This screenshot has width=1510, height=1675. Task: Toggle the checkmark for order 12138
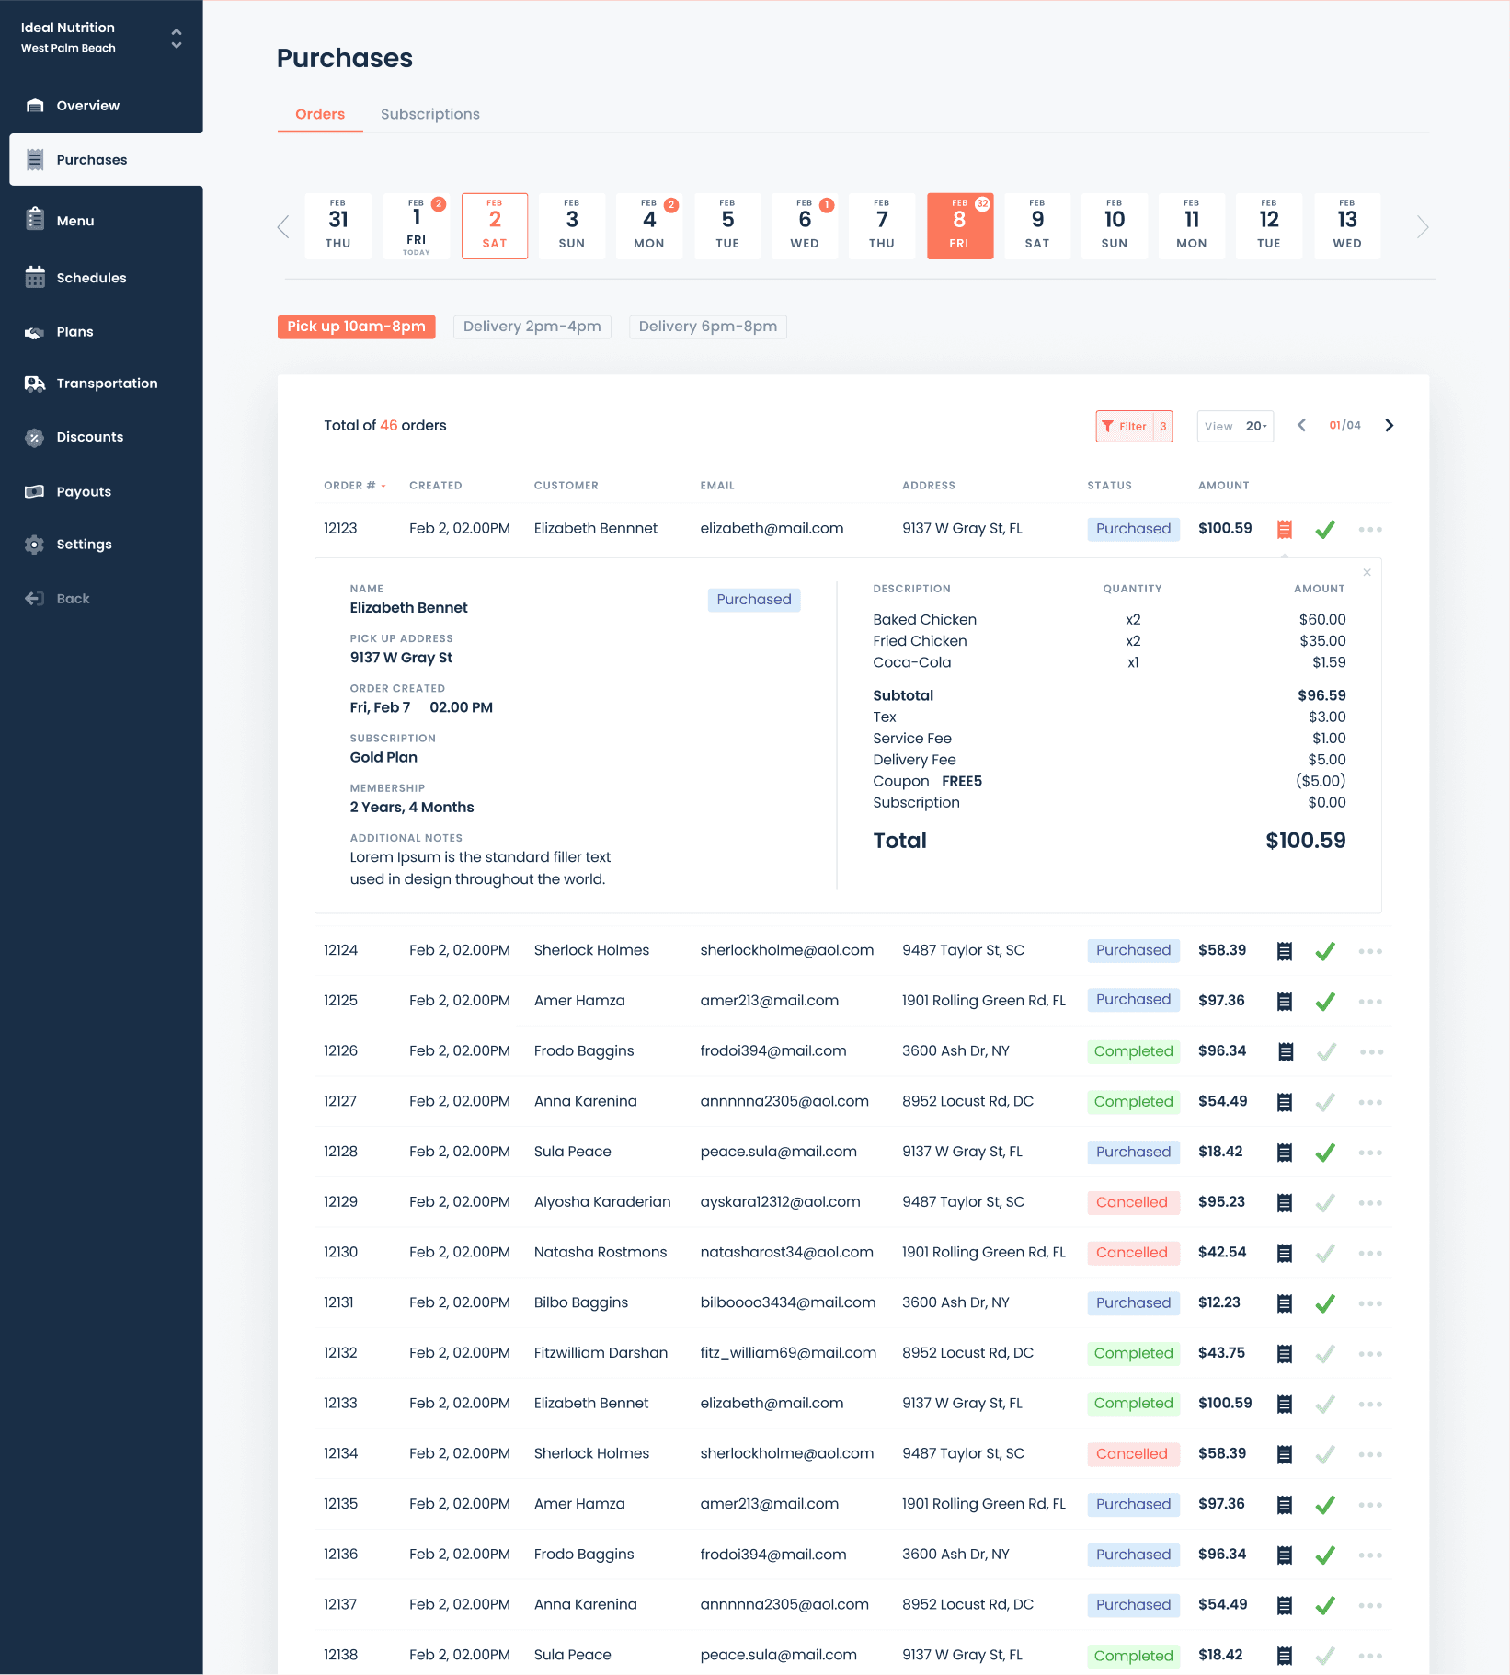coord(1325,1656)
